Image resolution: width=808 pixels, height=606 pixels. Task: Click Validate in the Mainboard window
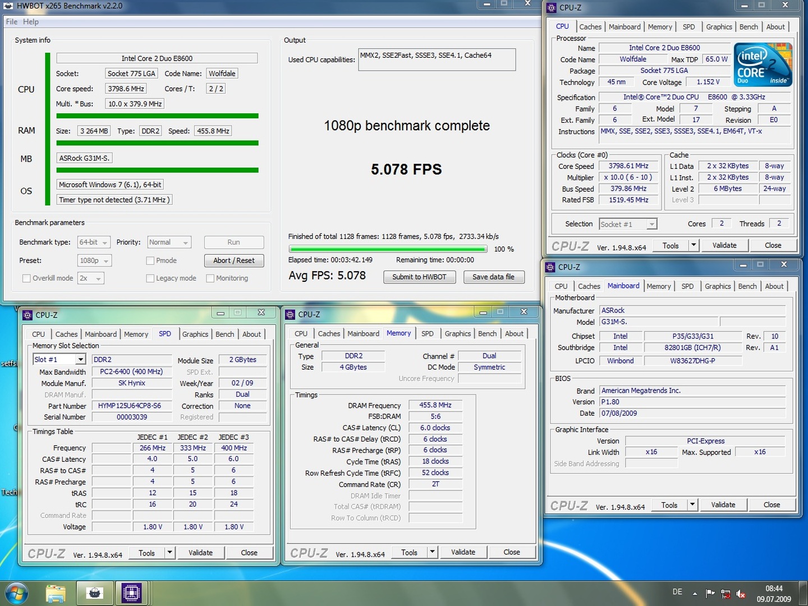[x=723, y=505]
